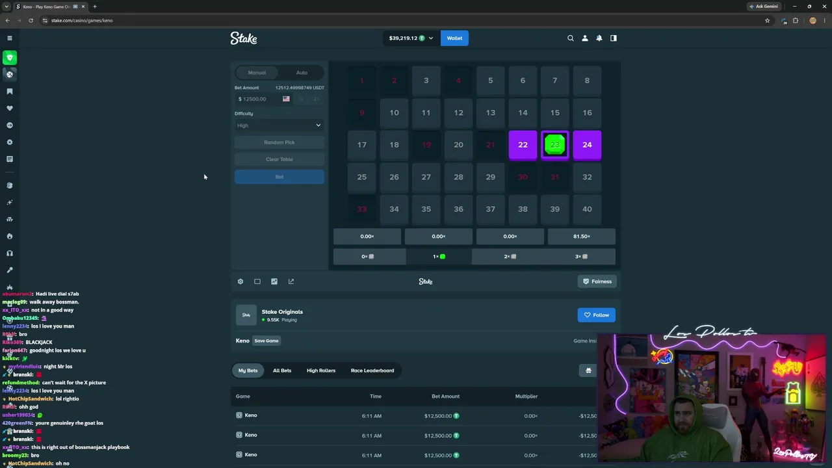
Task: Switch to My Bets tab
Action: click(x=248, y=370)
